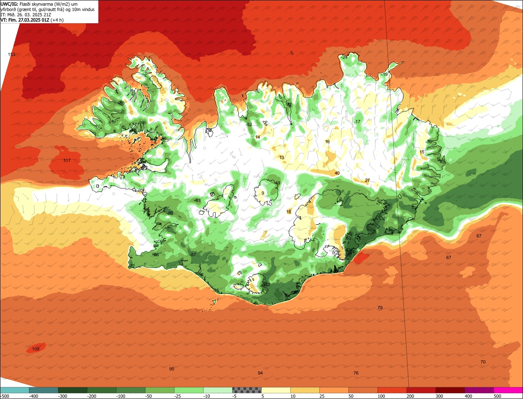Click the 16 value on the map

[x=327, y=142]
